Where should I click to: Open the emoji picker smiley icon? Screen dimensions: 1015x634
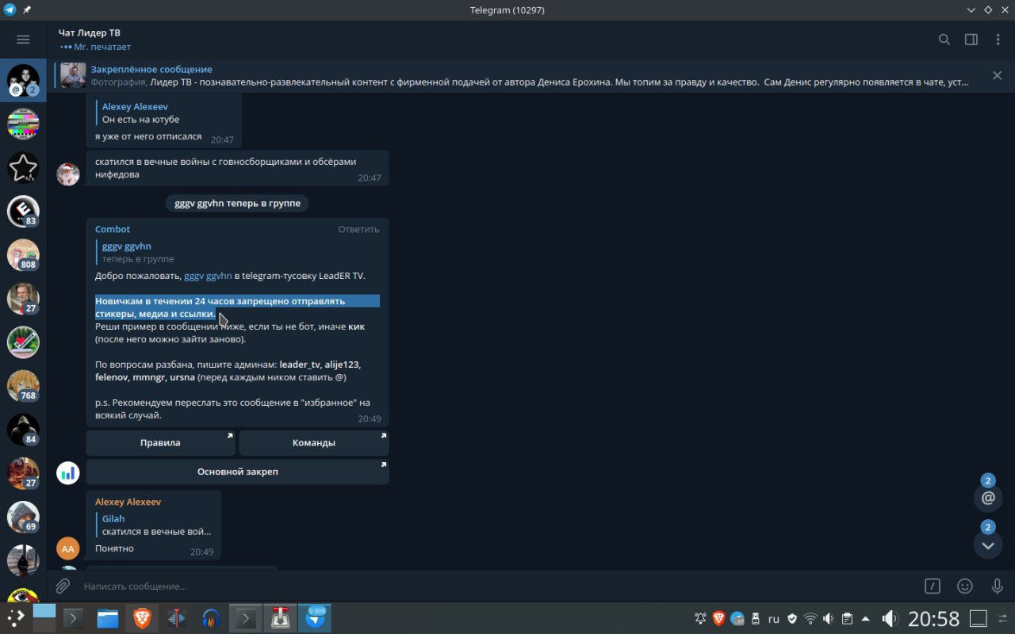[x=965, y=586]
